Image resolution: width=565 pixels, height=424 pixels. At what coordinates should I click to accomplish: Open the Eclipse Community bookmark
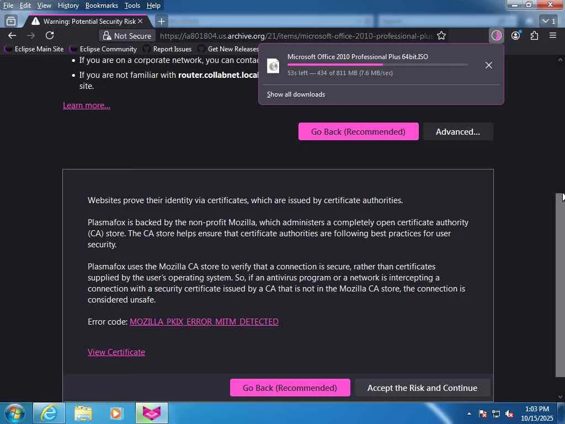coord(103,49)
